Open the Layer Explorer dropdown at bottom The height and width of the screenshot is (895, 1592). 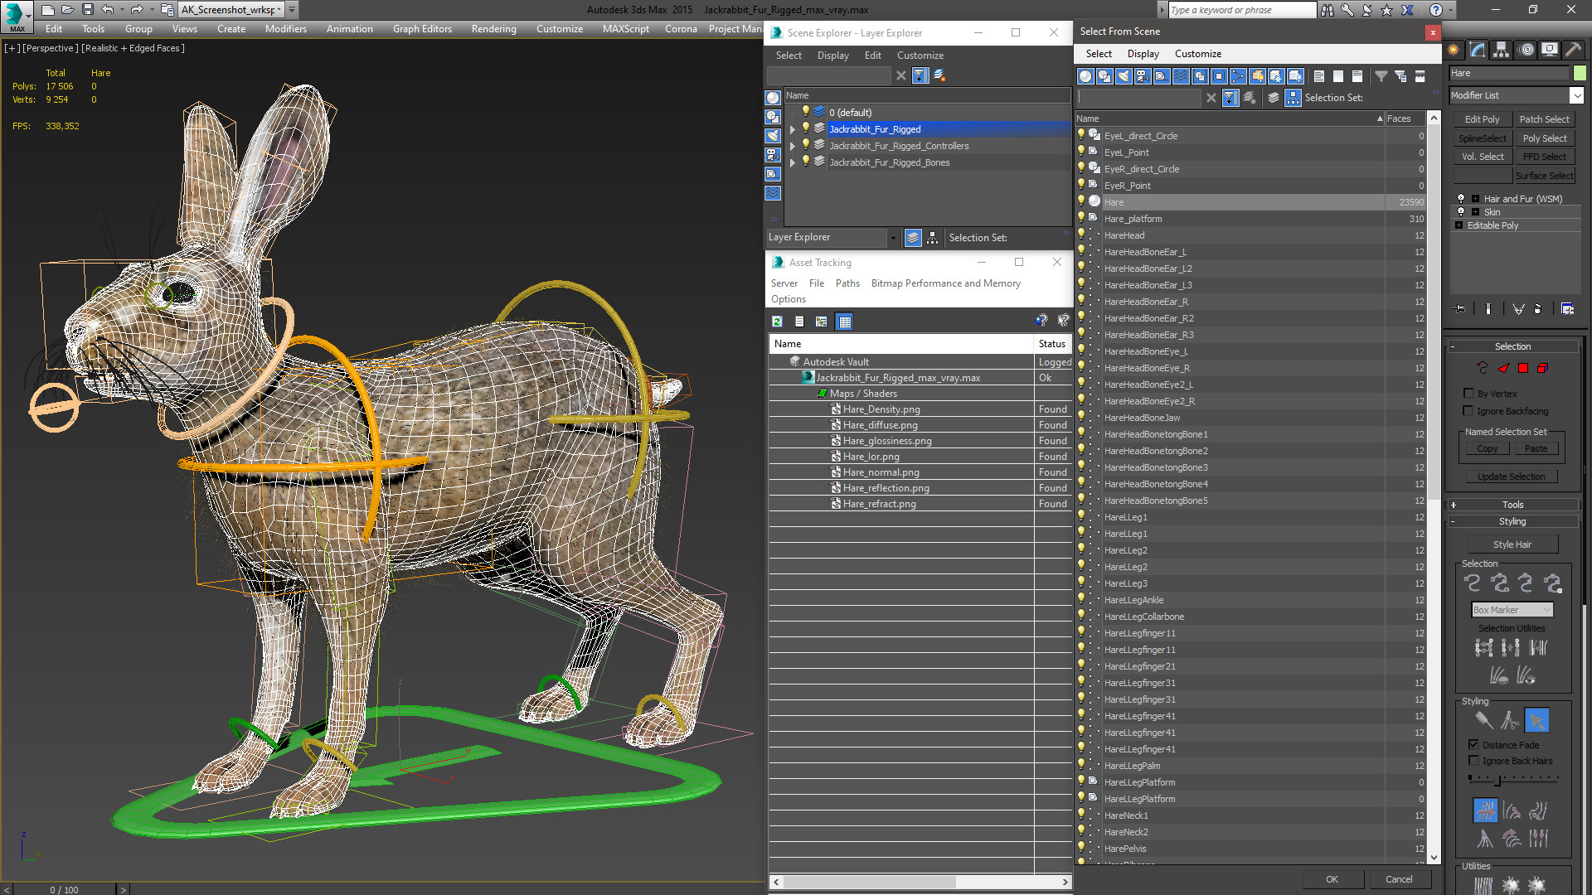tap(893, 238)
